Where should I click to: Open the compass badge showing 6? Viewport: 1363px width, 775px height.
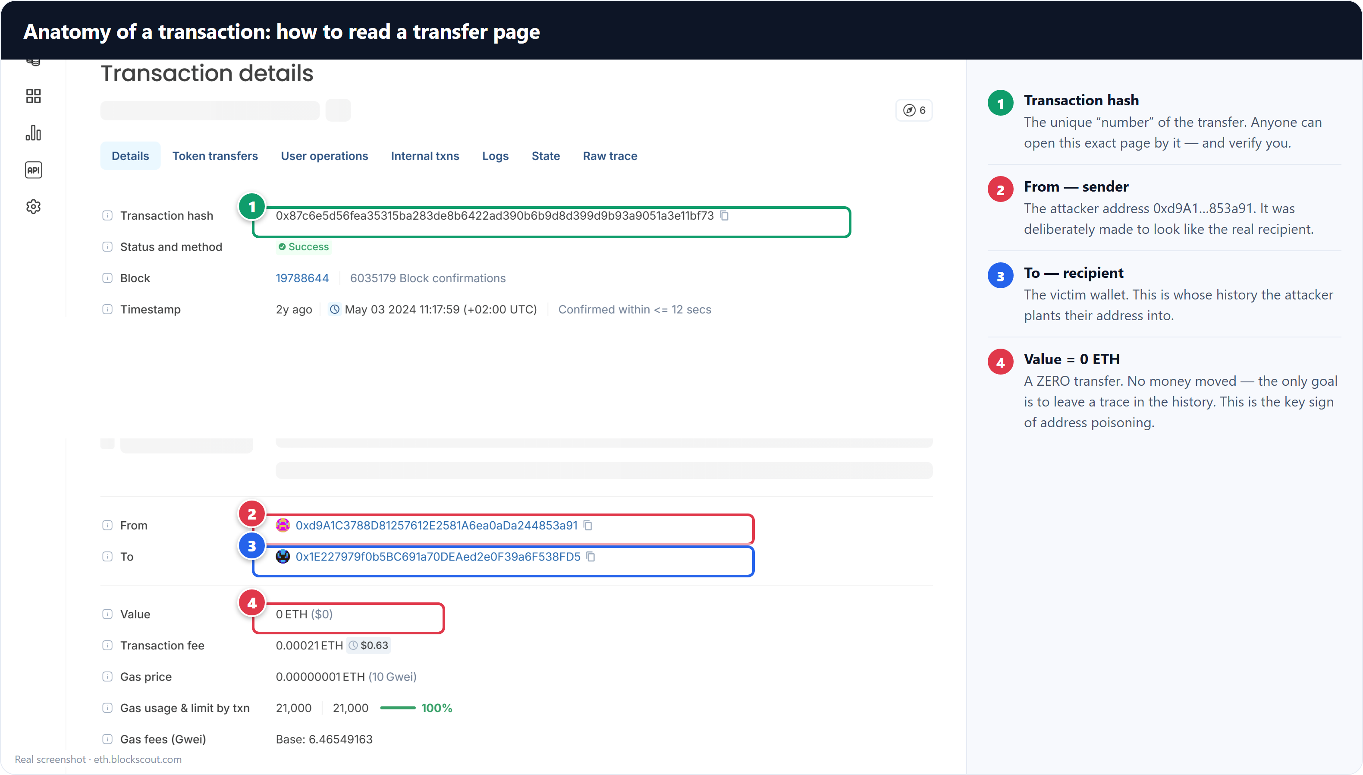[914, 110]
